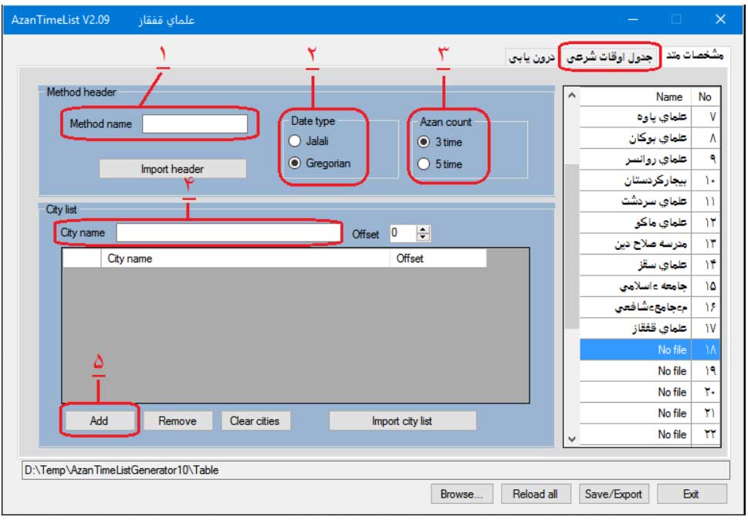This screenshot has height=520, width=748.
Task: Switch to the مشخصات متد tab
Action: [694, 56]
